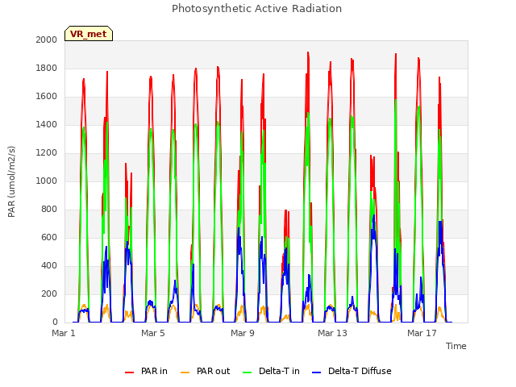Screen dimensions: 516x387
Task: Click the VR_met annotation label
Action: [89, 34]
